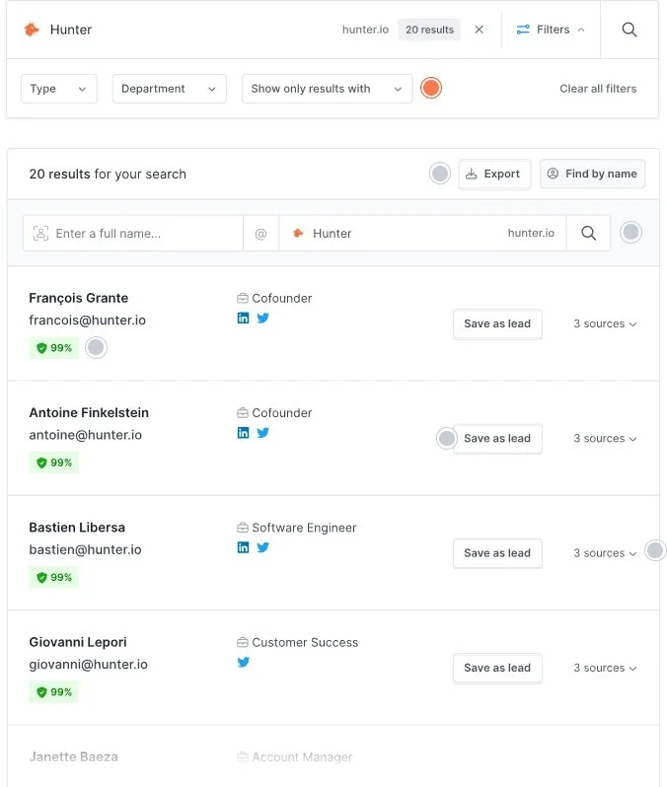
Task: Collapse the Filters panel
Action: [x=551, y=30]
